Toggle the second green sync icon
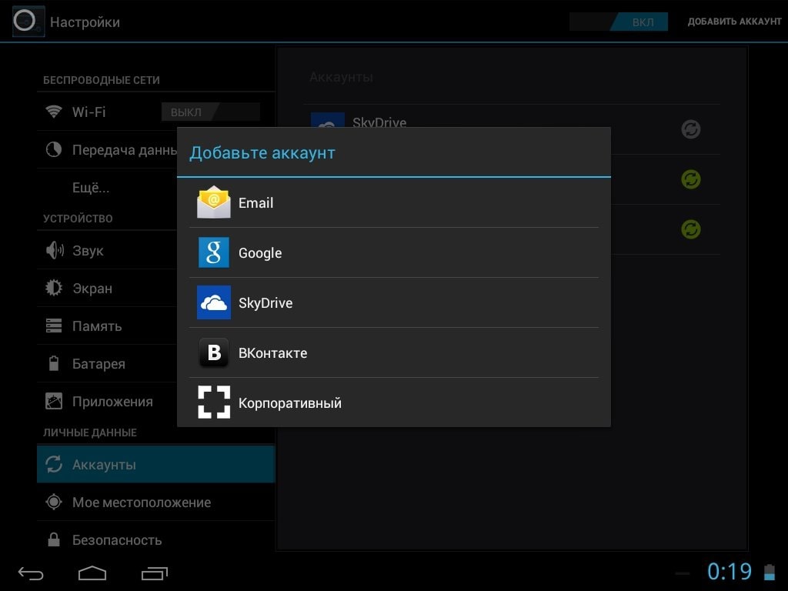 pyautogui.click(x=691, y=229)
